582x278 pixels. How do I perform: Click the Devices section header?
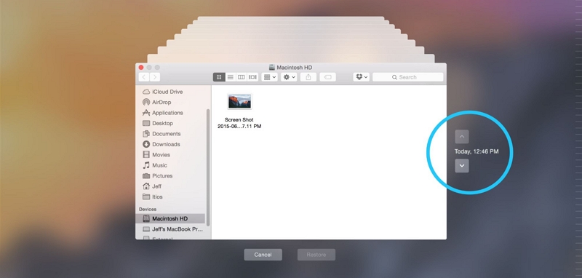(148, 210)
